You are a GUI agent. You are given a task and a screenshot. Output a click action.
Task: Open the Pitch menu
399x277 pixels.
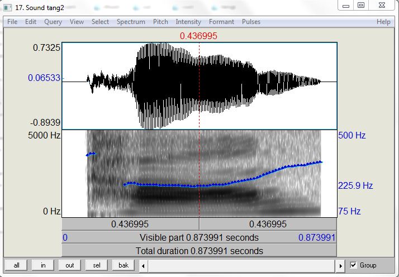click(160, 22)
